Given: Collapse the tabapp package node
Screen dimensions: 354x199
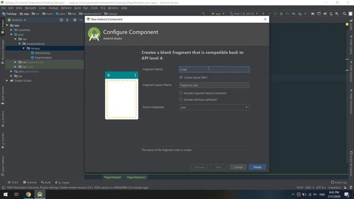Looking at the screenshot, I should (23, 48).
